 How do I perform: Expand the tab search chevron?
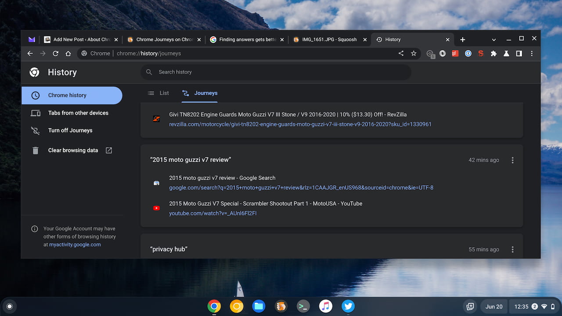point(494,39)
